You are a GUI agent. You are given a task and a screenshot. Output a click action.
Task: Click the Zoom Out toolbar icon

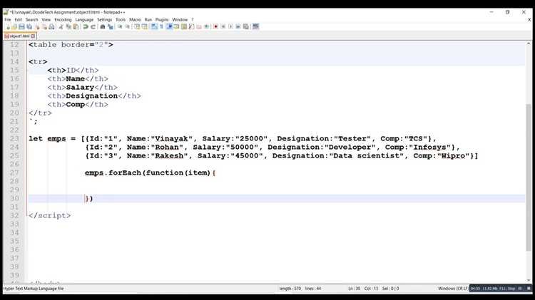[127, 26]
